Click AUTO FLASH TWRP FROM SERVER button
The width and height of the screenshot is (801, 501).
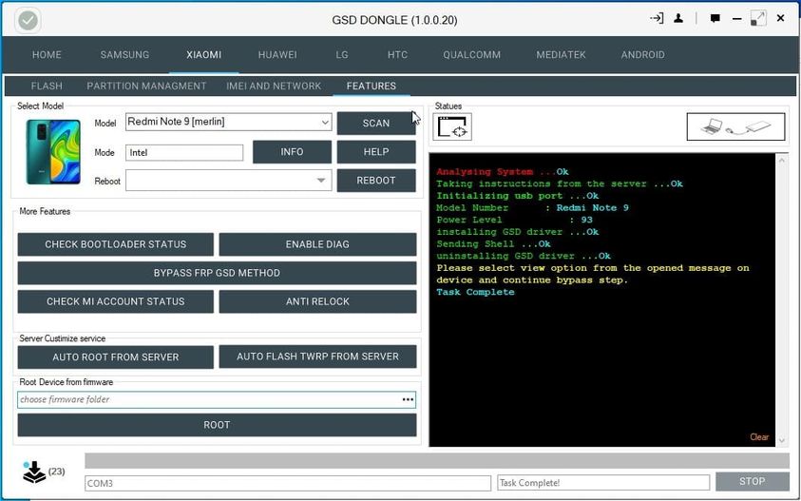click(317, 356)
